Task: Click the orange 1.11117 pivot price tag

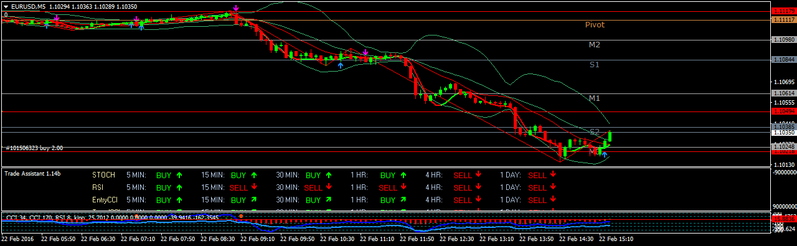Action: [783, 20]
